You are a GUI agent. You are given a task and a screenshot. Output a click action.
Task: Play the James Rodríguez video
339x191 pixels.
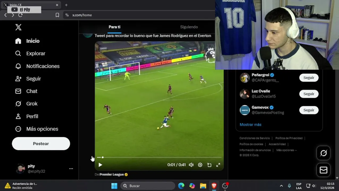pyautogui.click(x=100, y=165)
